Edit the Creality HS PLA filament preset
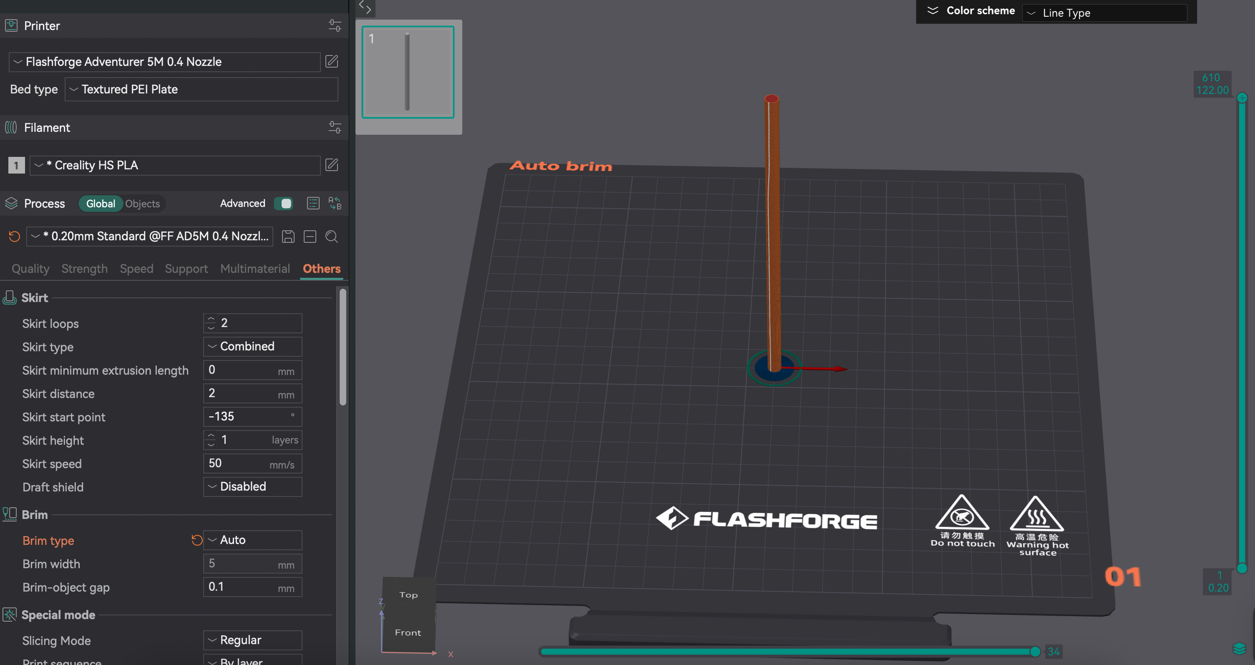Screen dimensions: 1255x665 [332, 165]
